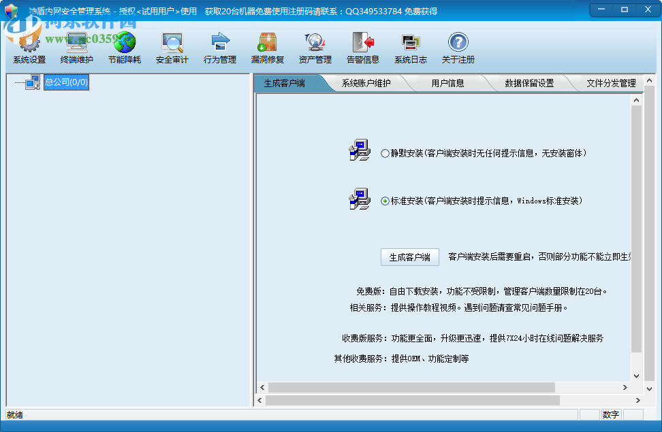The height and width of the screenshot is (432, 662).
Task: Click the app shield icon in title bar
Action: pyautogui.click(x=12, y=10)
